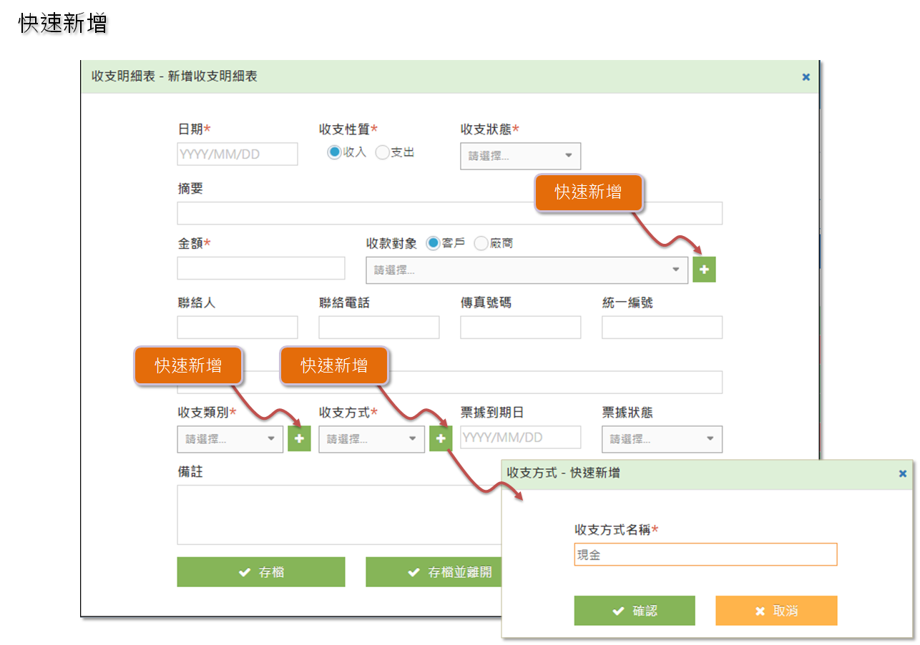The height and width of the screenshot is (645, 920).
Task: Click the plus icon next to 收款對象 dropdown
Action: (x=704, y=270)
